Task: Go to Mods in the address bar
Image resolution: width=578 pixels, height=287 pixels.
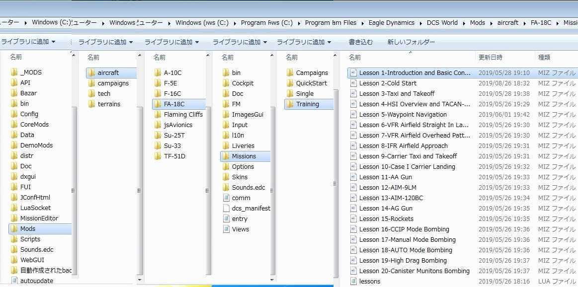Action: (x=478, y=23)
